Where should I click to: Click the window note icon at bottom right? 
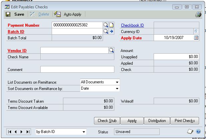[x=190, y=131]
